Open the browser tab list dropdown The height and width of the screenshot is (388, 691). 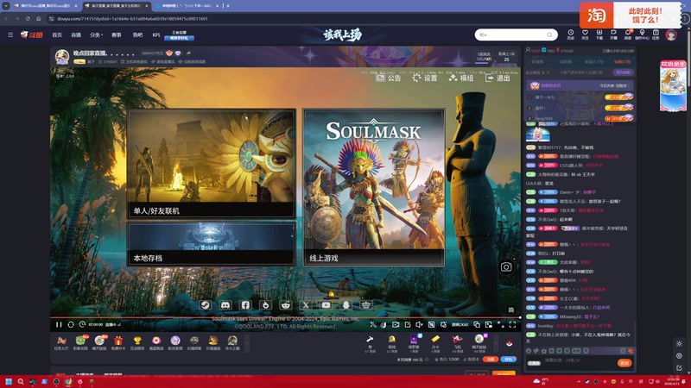(x=6, y=6)
